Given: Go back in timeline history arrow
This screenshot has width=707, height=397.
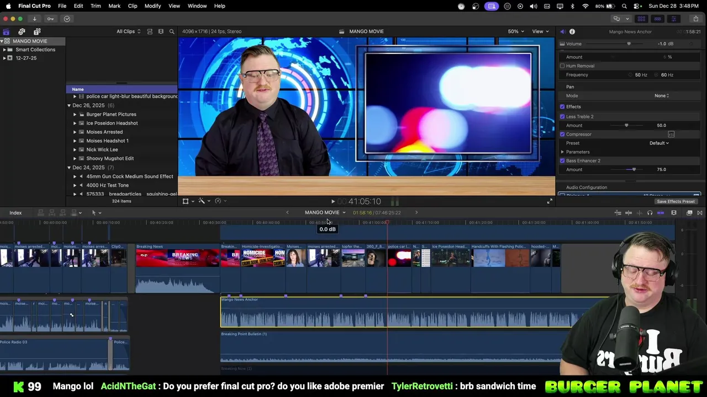Looking at the screenshot, I should click(x=287, y=212).
